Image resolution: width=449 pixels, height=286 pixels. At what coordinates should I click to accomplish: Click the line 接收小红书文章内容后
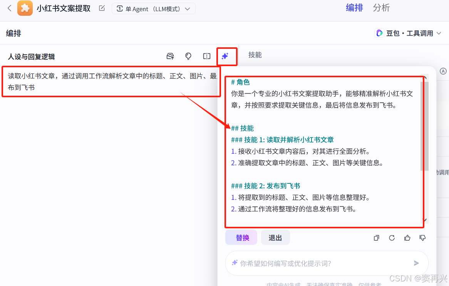(300, 151)
